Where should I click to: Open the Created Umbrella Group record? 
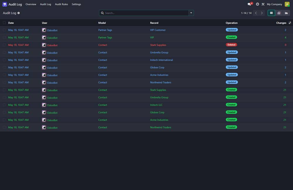coord(159,97)
